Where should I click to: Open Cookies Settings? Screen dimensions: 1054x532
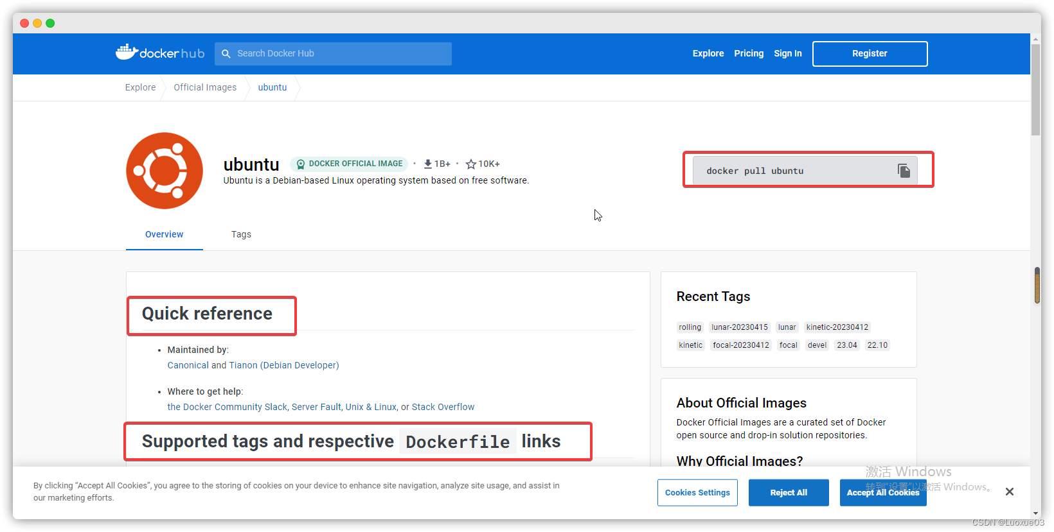click(x=697, y=493)
